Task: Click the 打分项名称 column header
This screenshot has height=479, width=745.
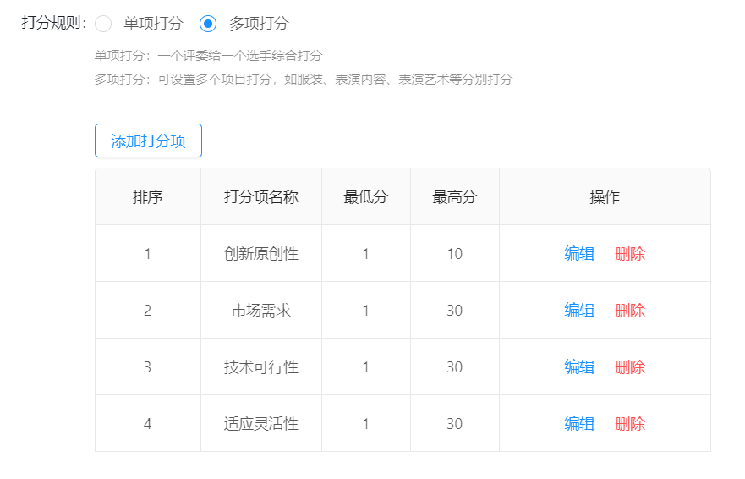Action: [261, 196]
